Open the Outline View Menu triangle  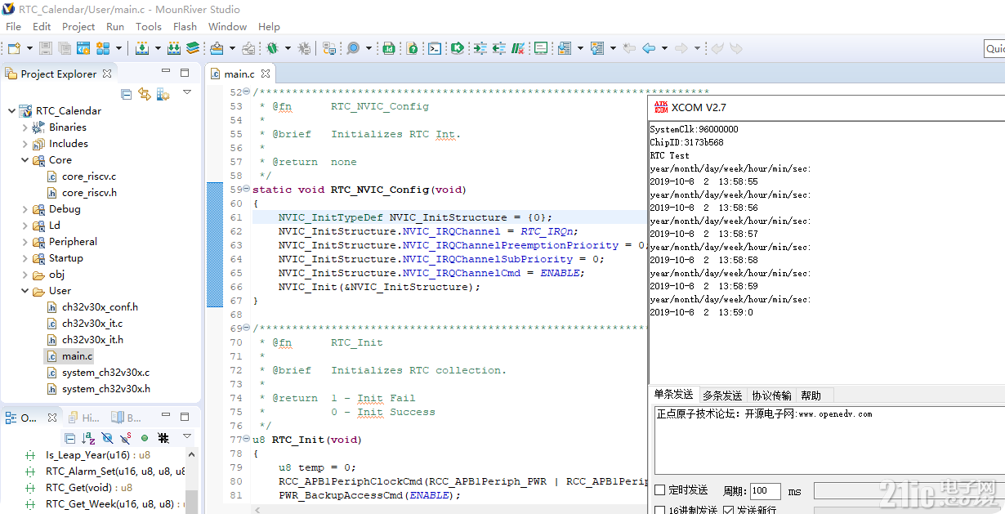tap(187, 437)
